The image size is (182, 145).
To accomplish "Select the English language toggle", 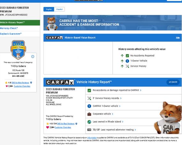I will (x=49, y=9).
